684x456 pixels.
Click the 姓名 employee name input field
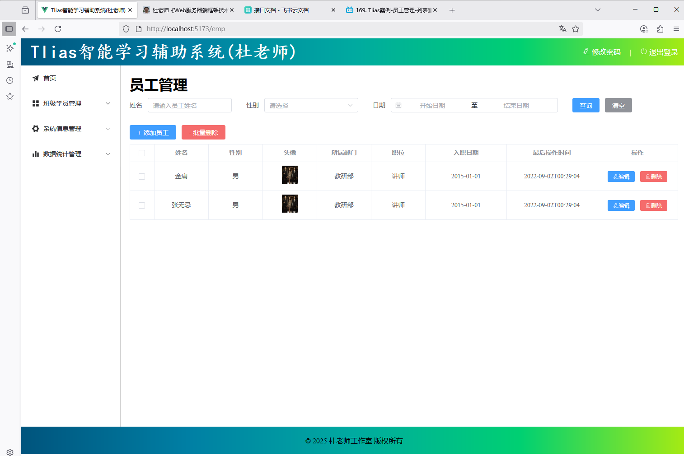pos(189,106)
